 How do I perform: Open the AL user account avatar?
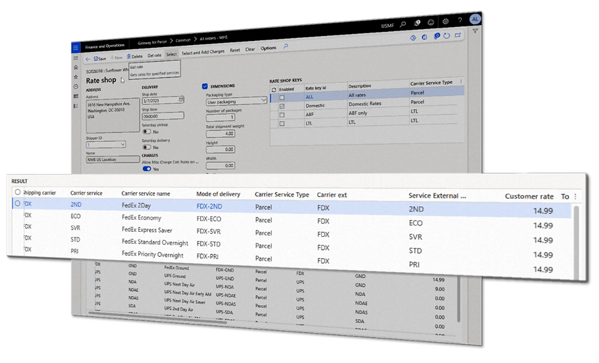[475, 19]
